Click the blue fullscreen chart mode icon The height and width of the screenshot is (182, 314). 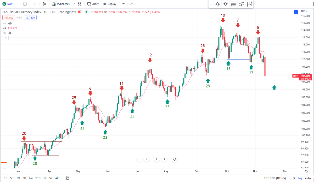[296, 12]
